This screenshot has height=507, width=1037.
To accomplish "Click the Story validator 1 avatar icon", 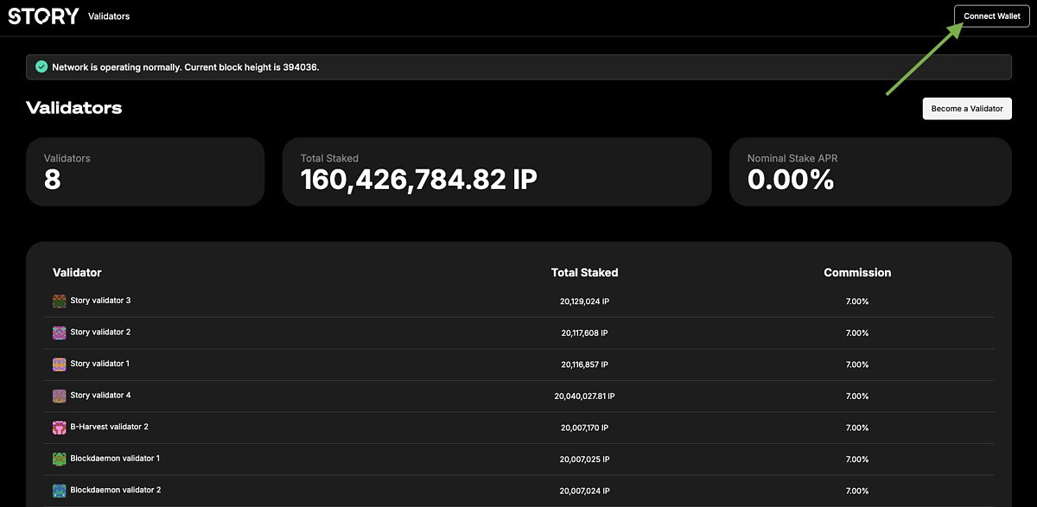I will [59, 364].
